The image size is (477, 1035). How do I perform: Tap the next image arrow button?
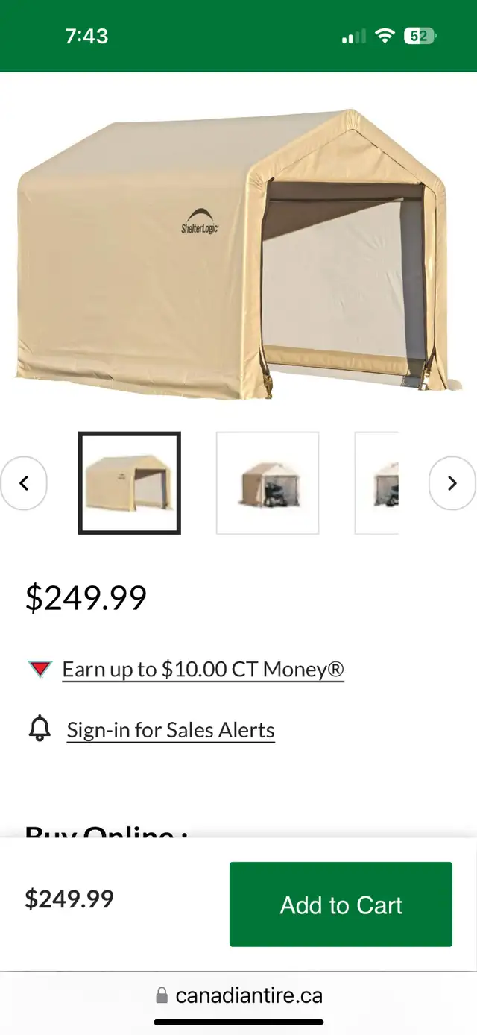452,483
